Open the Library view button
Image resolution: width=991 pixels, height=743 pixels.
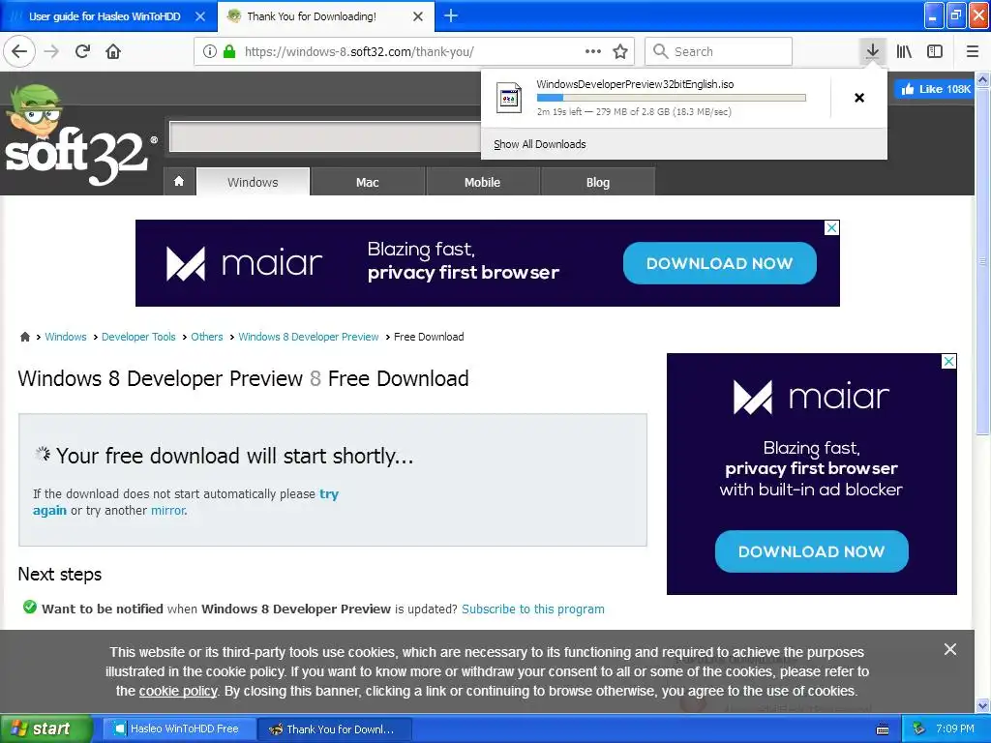pos(904,51)
